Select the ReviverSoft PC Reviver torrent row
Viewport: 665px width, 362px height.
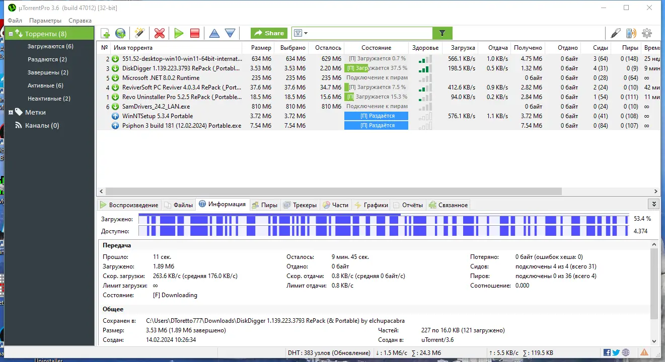[x=378, y=87]
